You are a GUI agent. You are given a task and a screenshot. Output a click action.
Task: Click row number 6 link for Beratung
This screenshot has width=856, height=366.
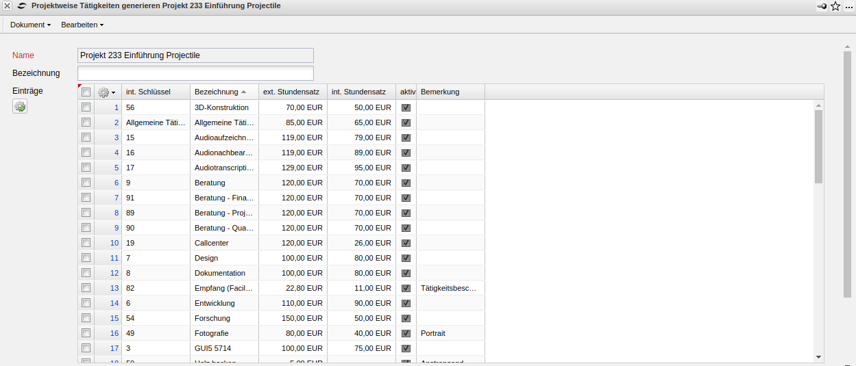pyautogui.click(x=117, y=183)
